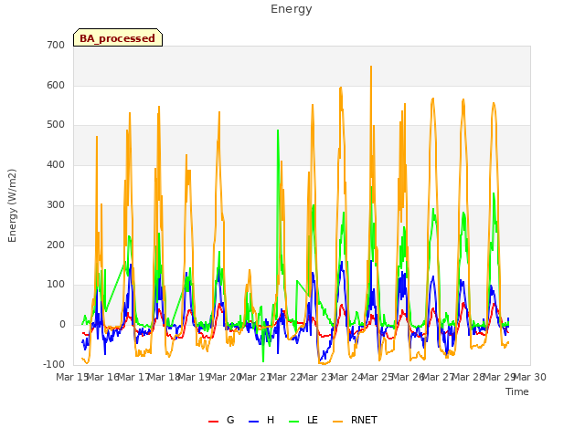The width and height of the screenshot is (585, 438).
Task: Click the green LE legend swatch
Action: tap(294, 422)
